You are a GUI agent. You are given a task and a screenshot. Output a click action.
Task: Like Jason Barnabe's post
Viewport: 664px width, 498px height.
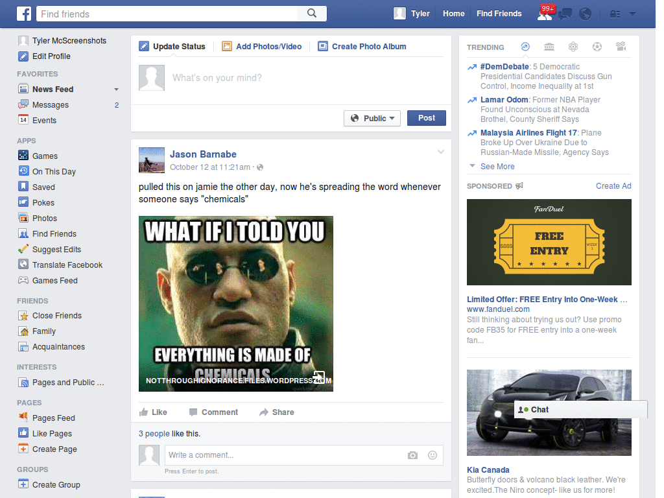point(153,412)
